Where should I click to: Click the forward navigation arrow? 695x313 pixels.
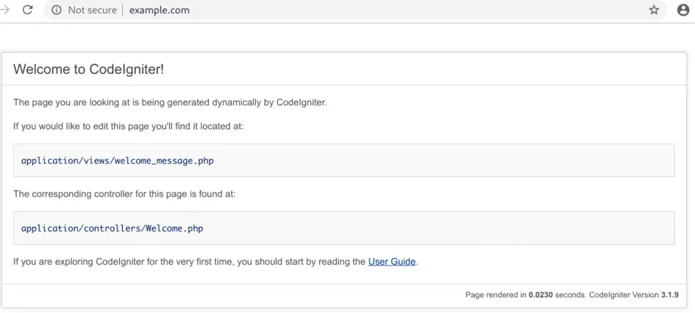coord(5,9)
